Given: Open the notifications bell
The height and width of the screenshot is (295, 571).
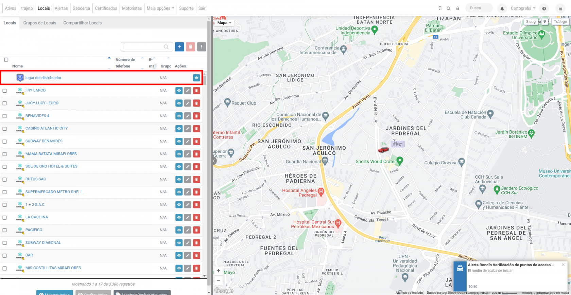Looking at the screenshot, I should tap(502, 8).
